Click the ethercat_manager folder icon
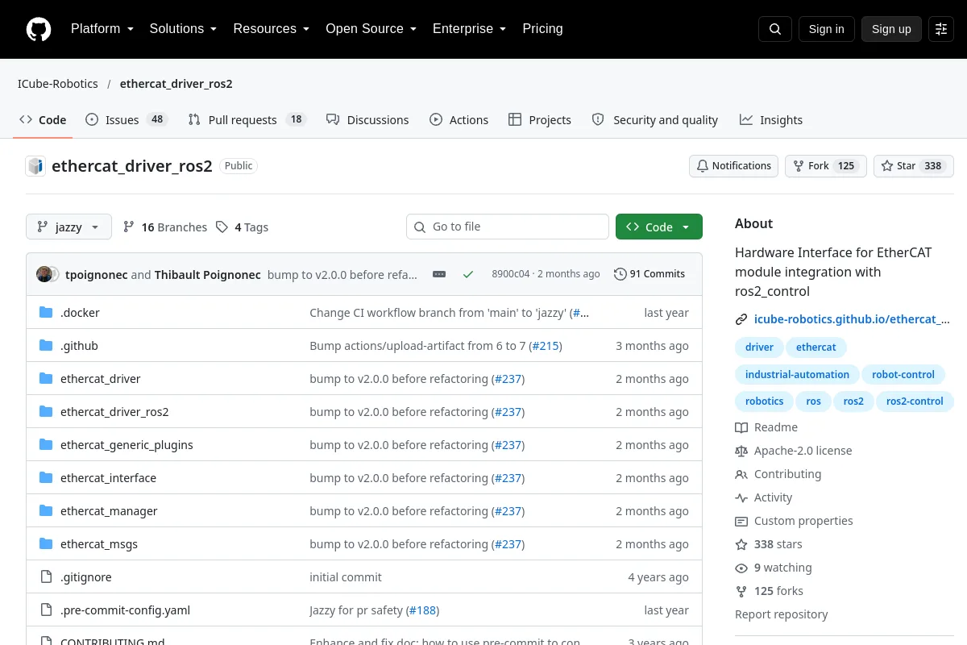The image size is (967, 645). [46, 511]
